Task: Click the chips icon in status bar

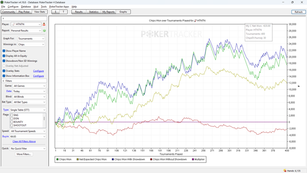Action: point(285,171)
